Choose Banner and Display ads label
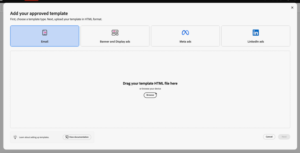 point(115,42)
